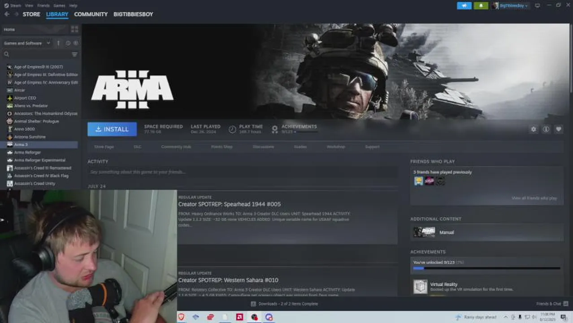Go back with the left arrow
Viewport: 573px width, 323px height.
[x=7, y=14]
